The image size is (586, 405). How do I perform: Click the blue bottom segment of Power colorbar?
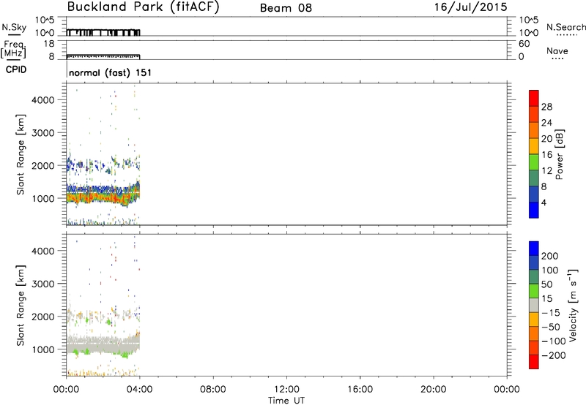point(534,210)
